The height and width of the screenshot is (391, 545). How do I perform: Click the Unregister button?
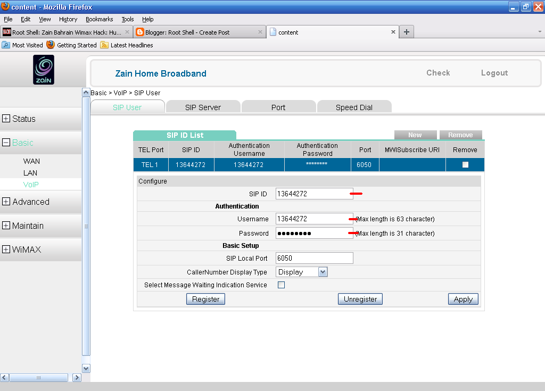coord(360,299)
